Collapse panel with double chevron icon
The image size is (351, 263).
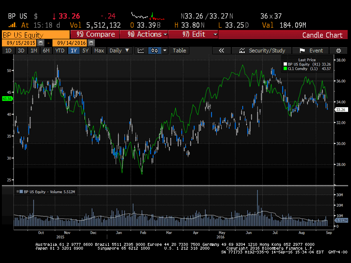[221, 51]
